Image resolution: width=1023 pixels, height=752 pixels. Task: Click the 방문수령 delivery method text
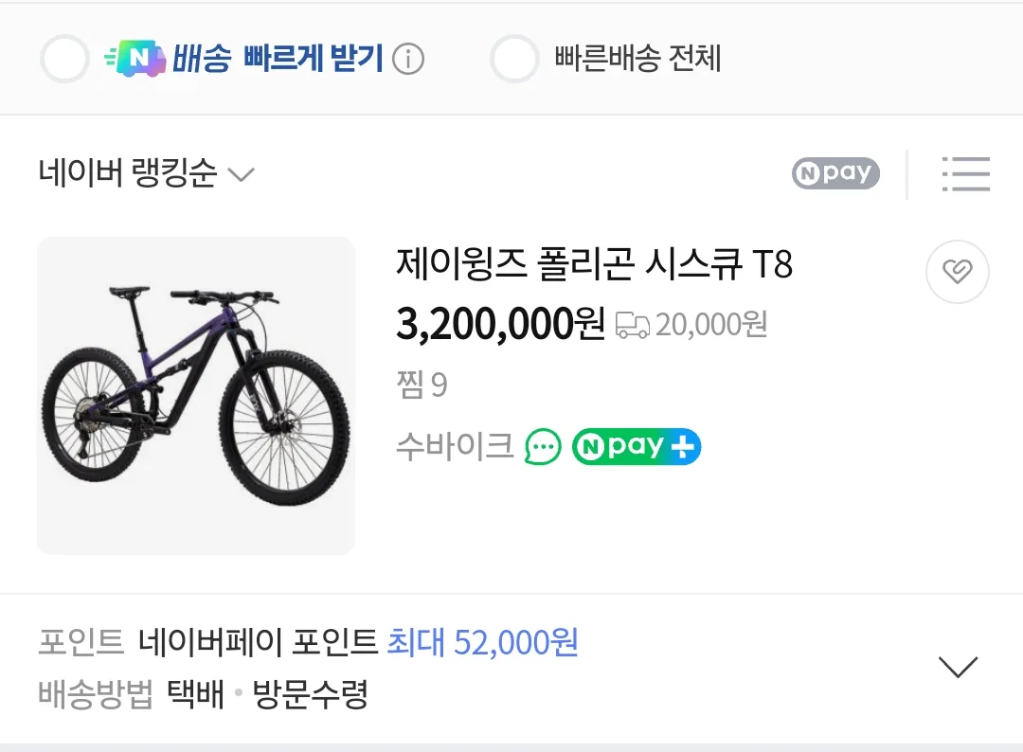click(310, 694)
